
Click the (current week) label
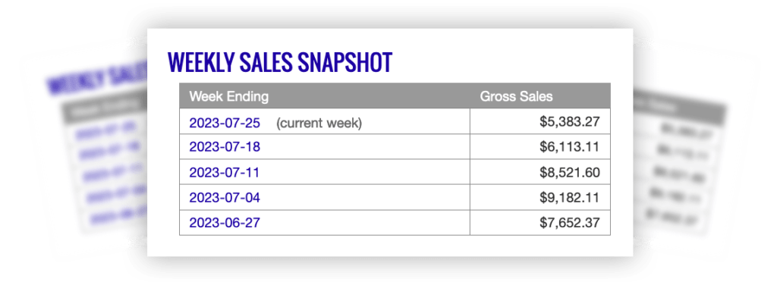tap(319, 123)
